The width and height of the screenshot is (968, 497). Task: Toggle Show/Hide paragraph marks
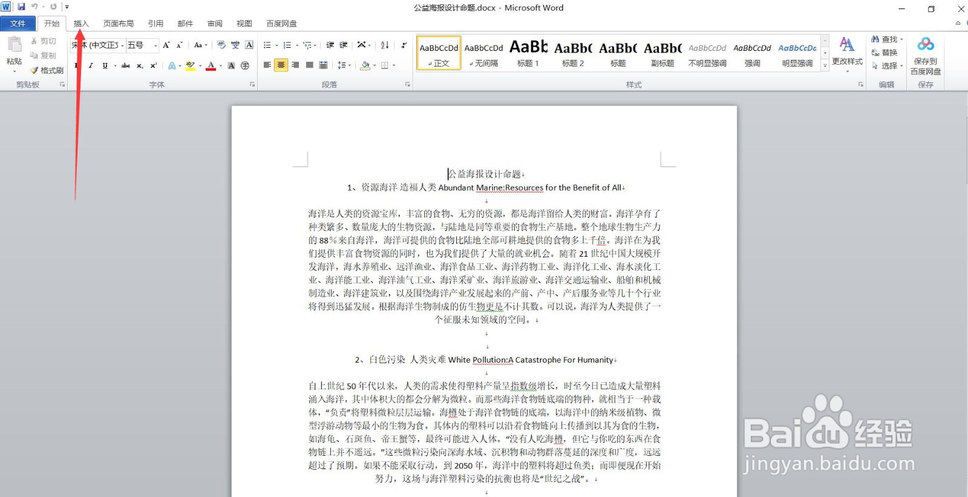(404, 45)
